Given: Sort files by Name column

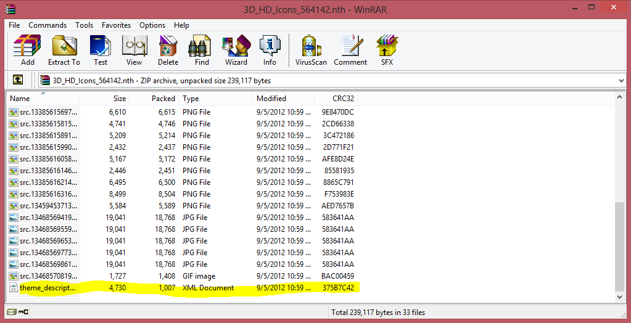Looking at the screenshot, I should pos(43,98).
